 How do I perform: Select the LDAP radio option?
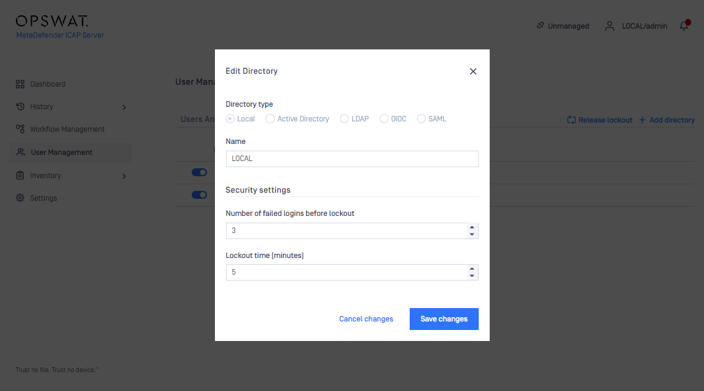(x=344, y=119)
